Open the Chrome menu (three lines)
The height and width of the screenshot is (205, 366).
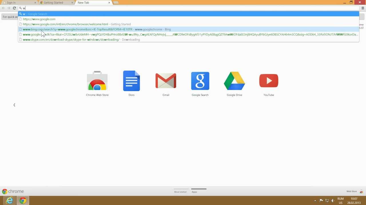click(363, 8)
